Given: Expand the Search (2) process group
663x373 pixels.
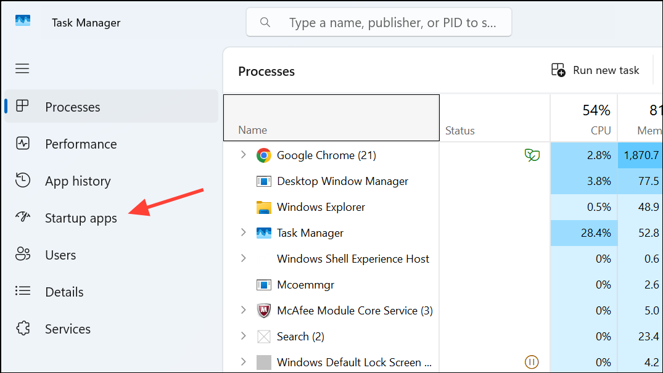Looking at the screenshot, I should (x=243, y=336).
